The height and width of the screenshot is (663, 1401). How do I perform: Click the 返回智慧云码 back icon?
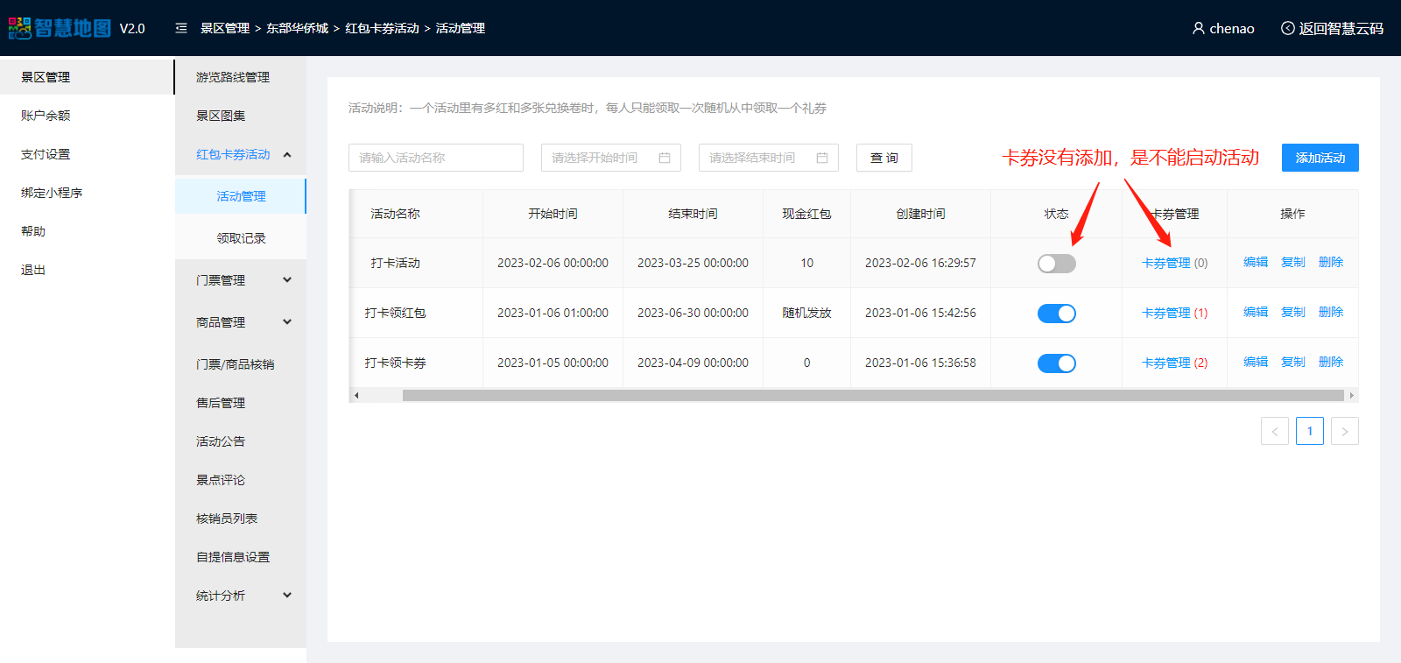point(1287,28)
